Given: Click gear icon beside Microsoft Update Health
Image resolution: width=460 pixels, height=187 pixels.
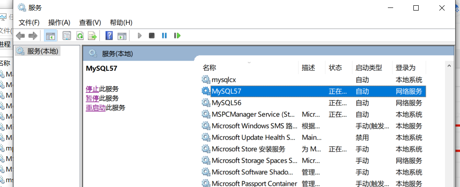Looking at the screenshot, I should [x=206, y=137].
